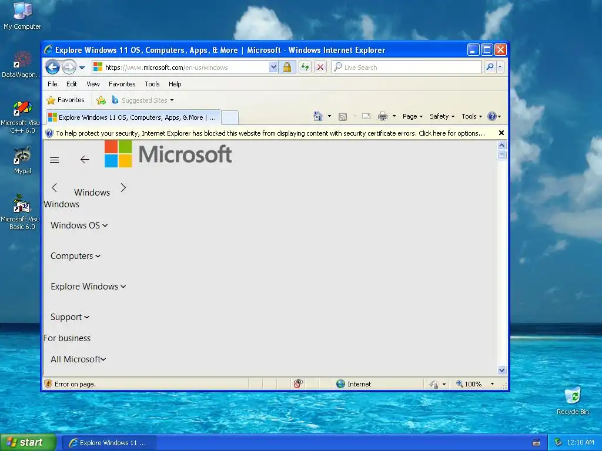Open the Favorites center star button

click(x=65, y=100)
